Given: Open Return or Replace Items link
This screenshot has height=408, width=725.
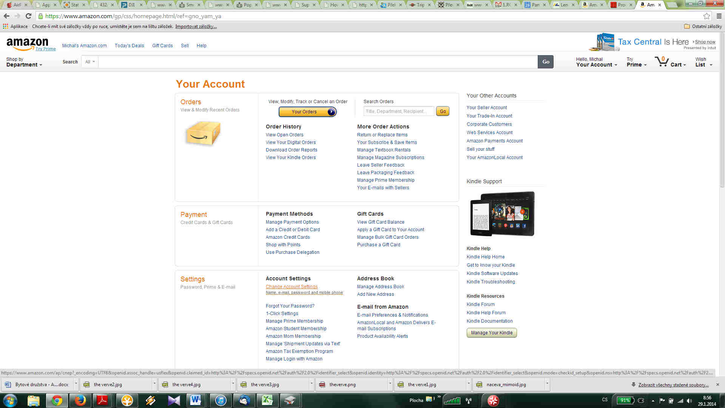Looking at the screenshot, I should 382,135.
